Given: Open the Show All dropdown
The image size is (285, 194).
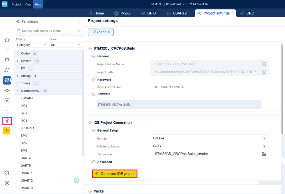Looking at the screenshot, I should (x=66, y=45).
